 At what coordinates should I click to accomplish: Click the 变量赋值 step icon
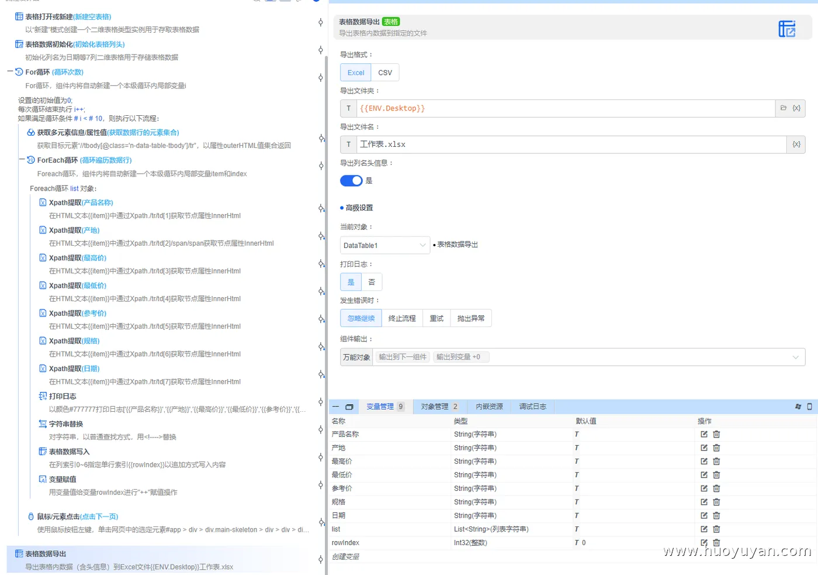[43, 479]
